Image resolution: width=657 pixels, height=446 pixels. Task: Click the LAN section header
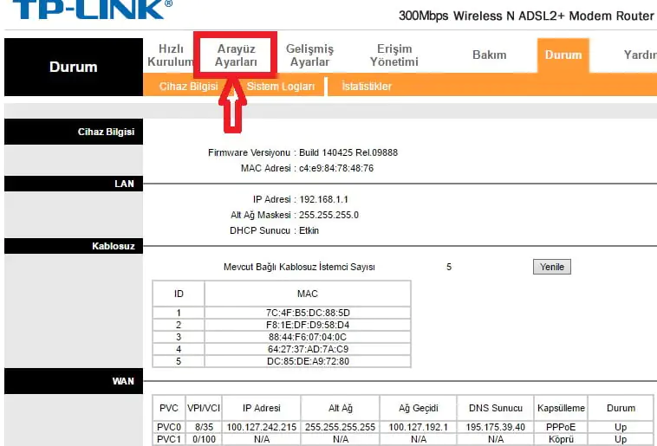pyautogui.click(x=74, y=184)
